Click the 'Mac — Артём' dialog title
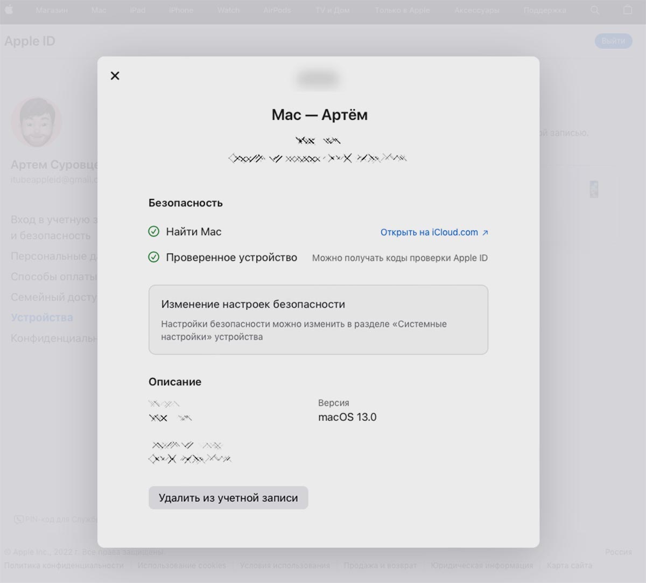646x583 pixels. click(x=319, y=115)
